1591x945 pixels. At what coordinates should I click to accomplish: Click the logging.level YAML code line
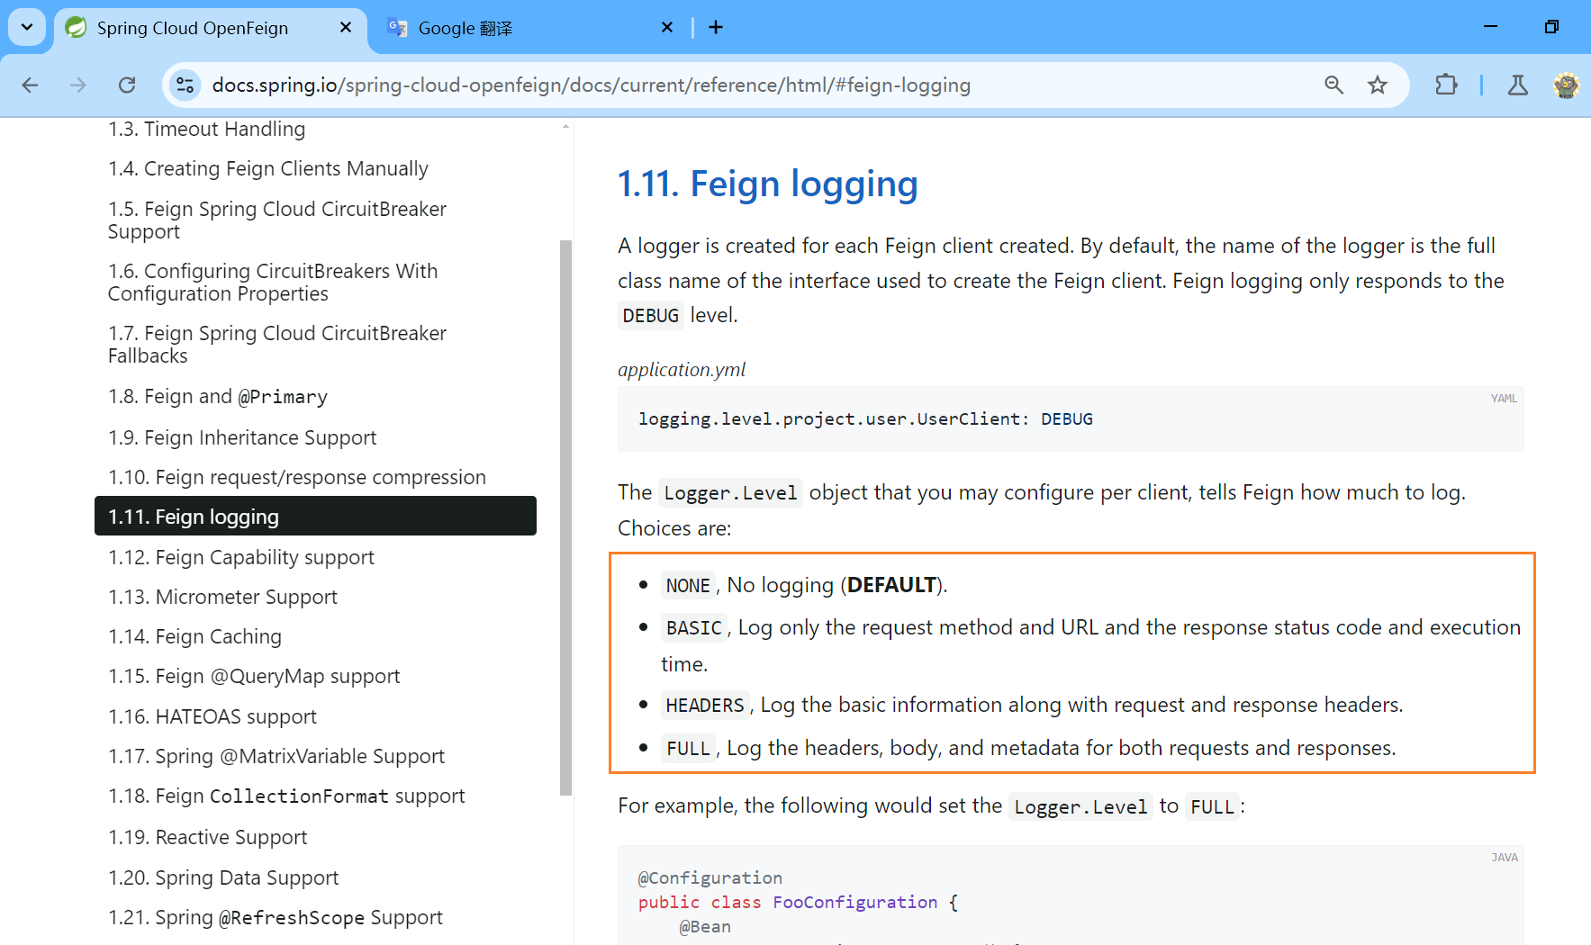click(865, 418)
